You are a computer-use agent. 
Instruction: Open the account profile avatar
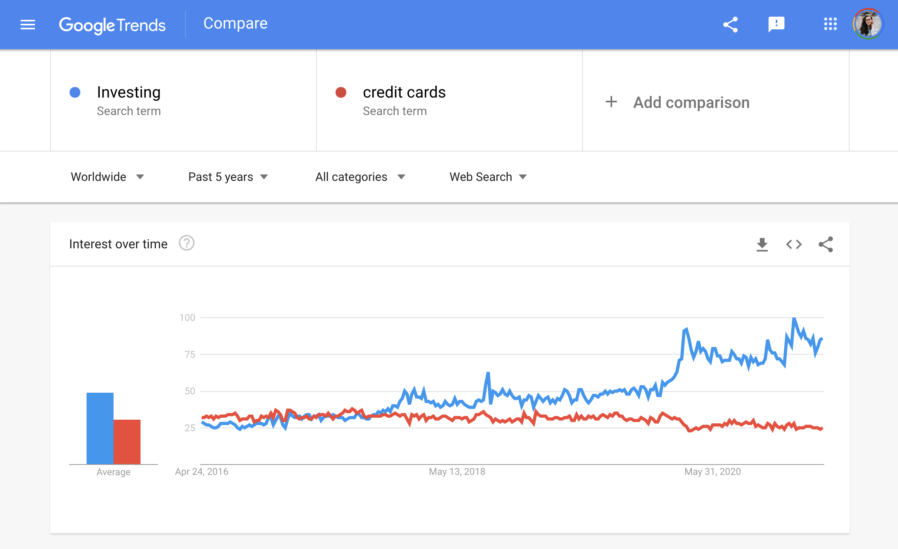point(868,24)
